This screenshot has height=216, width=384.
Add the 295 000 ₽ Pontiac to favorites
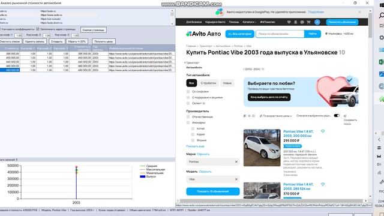coord(323,131)
